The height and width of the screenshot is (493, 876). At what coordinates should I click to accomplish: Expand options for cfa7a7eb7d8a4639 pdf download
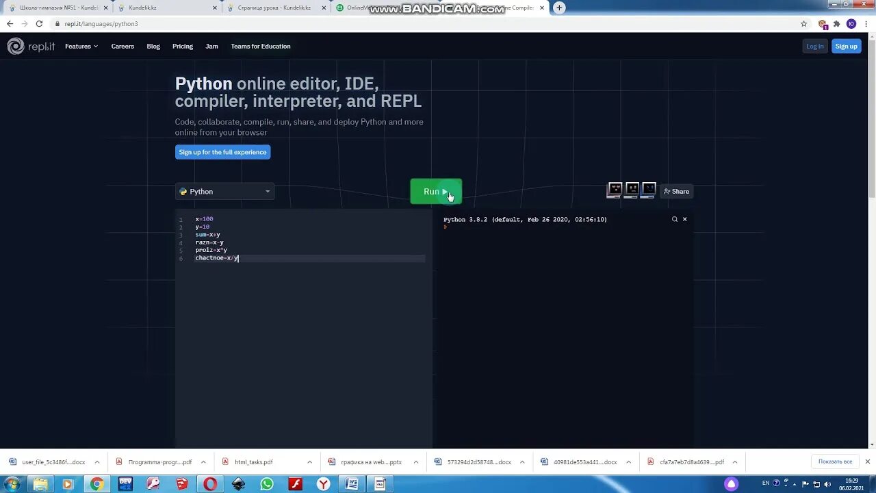pyautogui.click(x=735, y=462)
